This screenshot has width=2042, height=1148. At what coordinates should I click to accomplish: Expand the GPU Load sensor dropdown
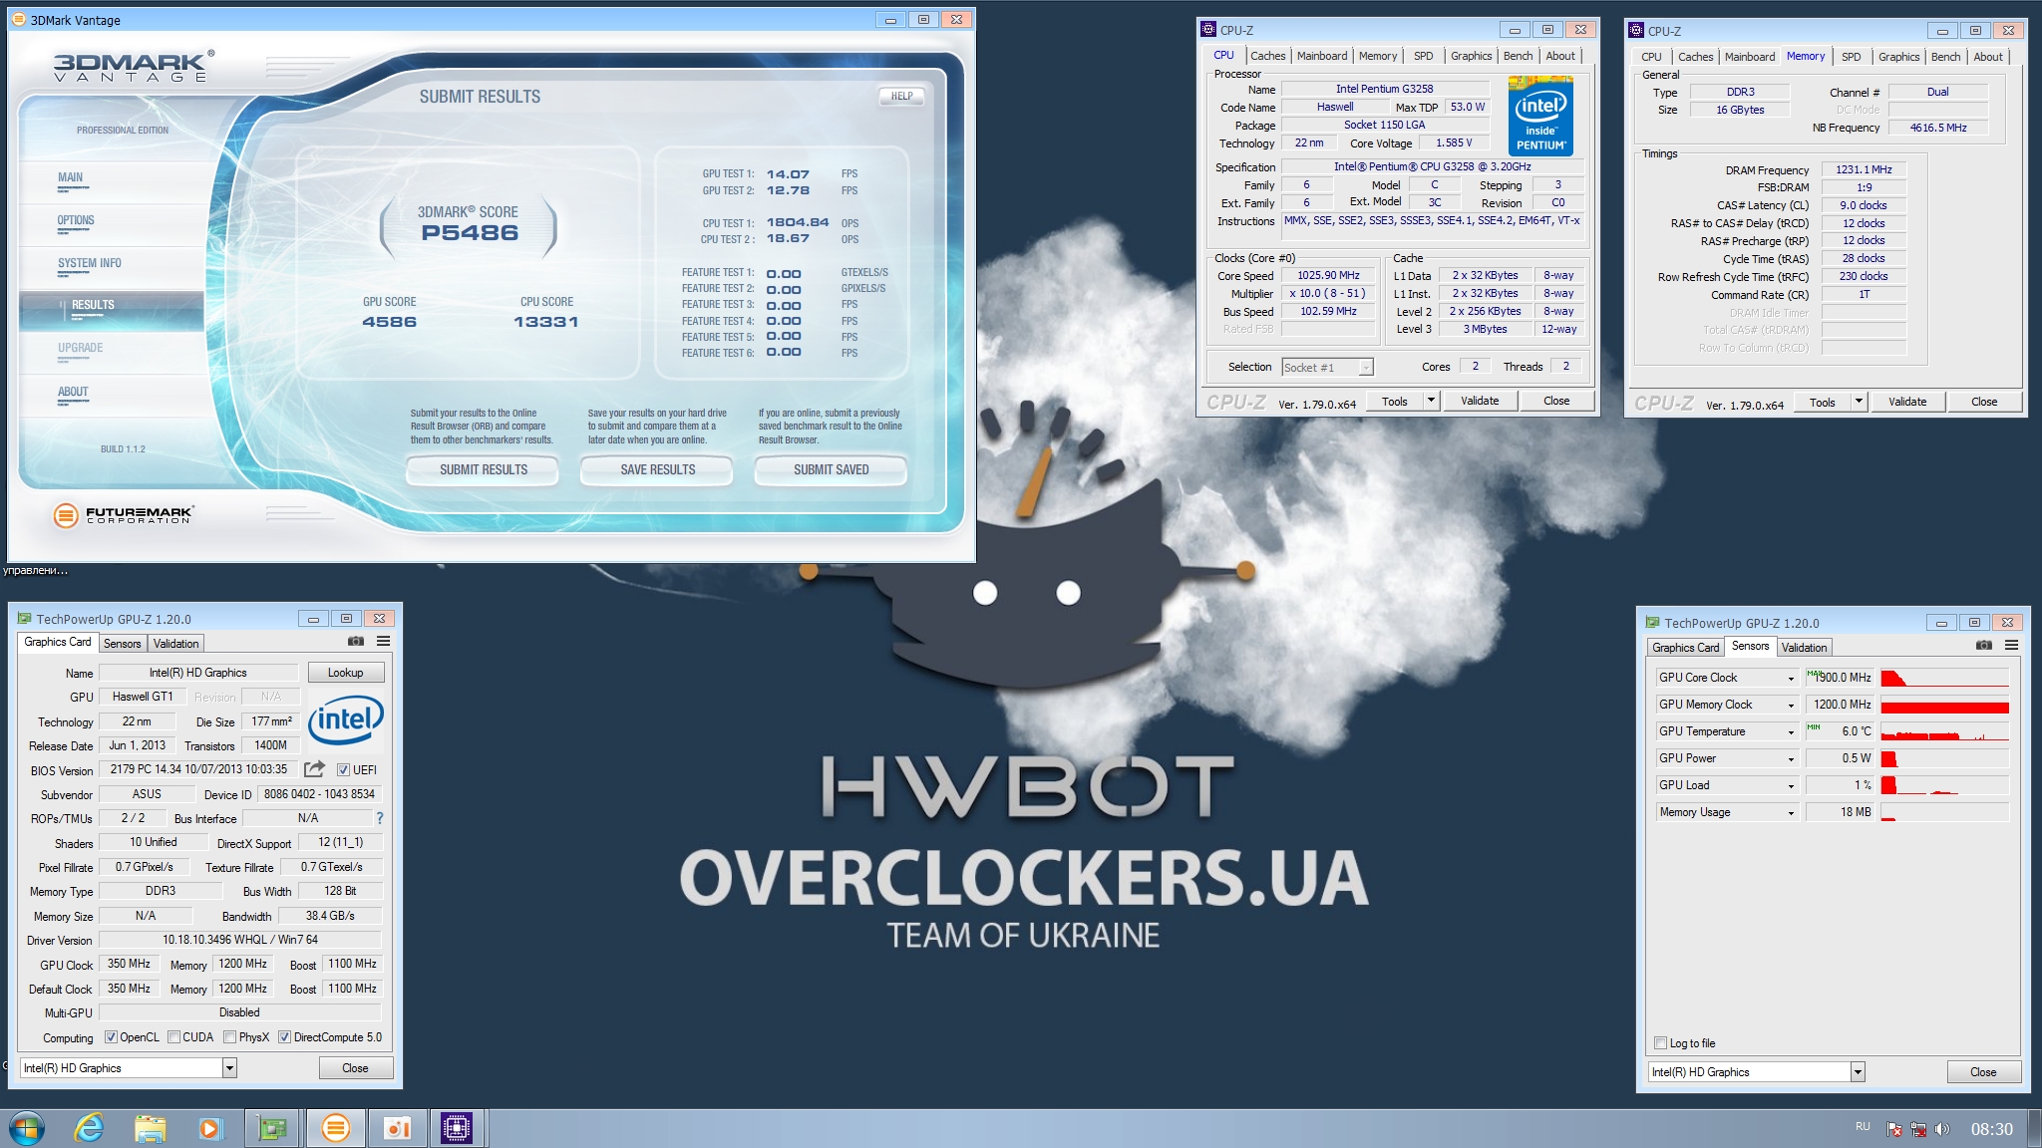coord(1791,785)
